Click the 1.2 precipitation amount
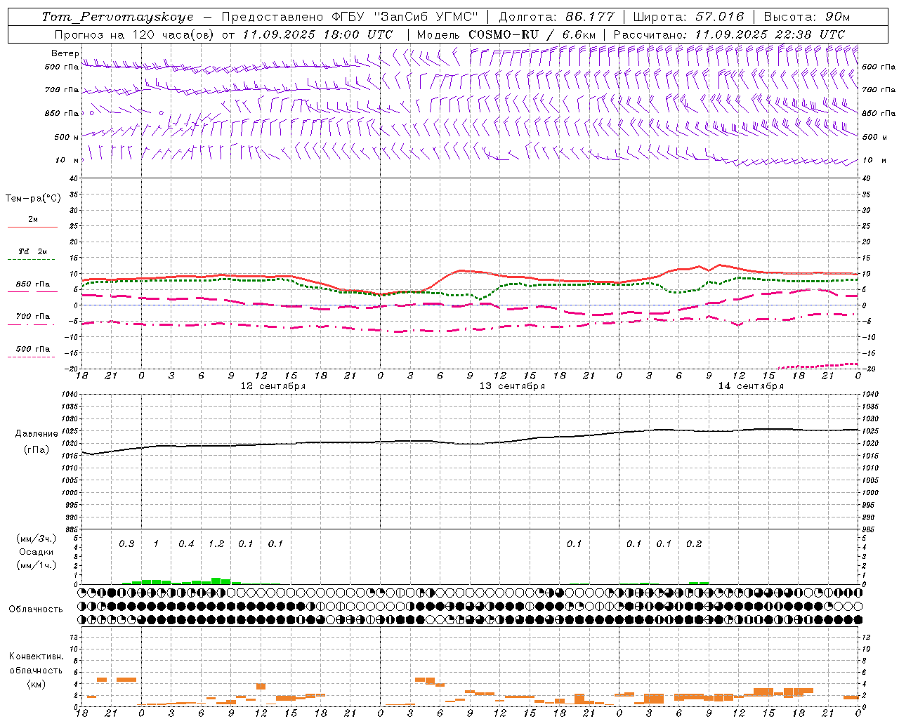Screen dimensions: 899x719 tap(216, 544)
